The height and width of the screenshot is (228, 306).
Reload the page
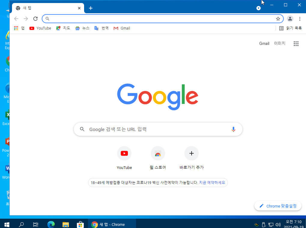coord(35,19)
